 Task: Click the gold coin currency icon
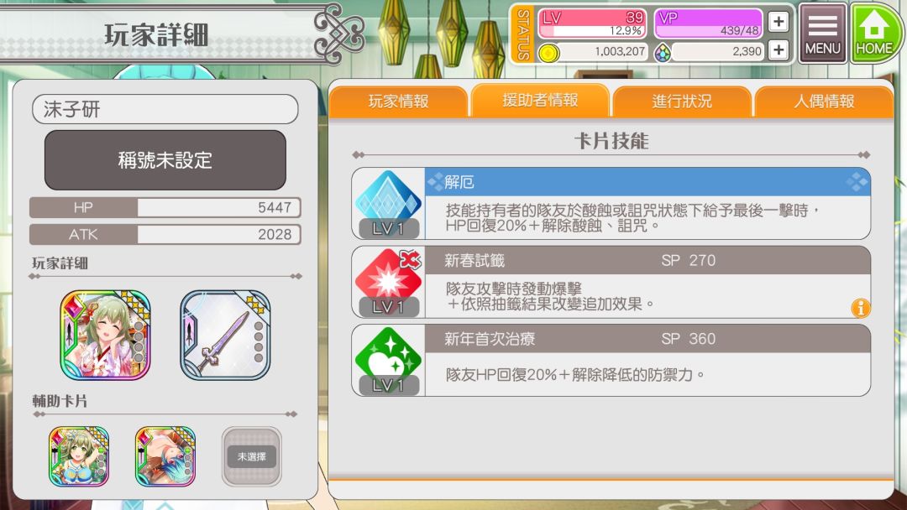(x=548, y=53)
